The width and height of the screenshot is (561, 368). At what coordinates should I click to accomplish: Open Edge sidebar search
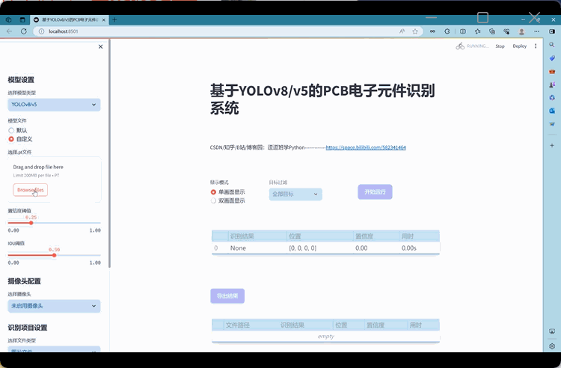[552, 45]
